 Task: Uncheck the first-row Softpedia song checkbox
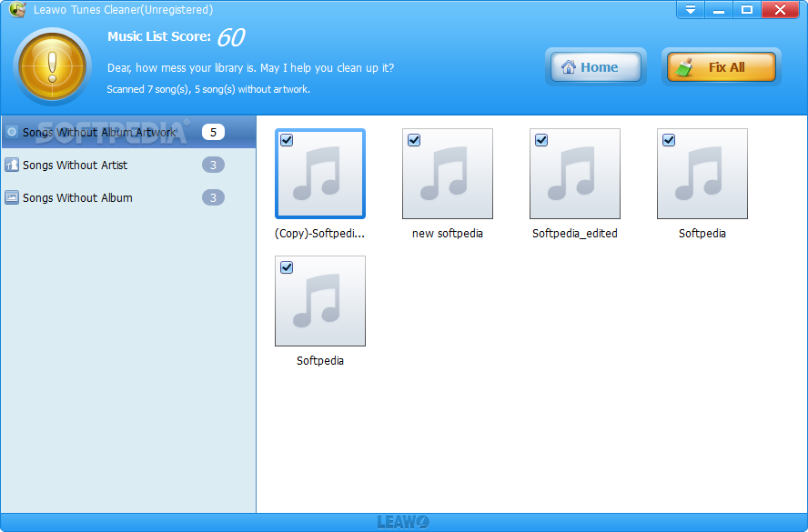pyautogui.click(x=669, y=140)
